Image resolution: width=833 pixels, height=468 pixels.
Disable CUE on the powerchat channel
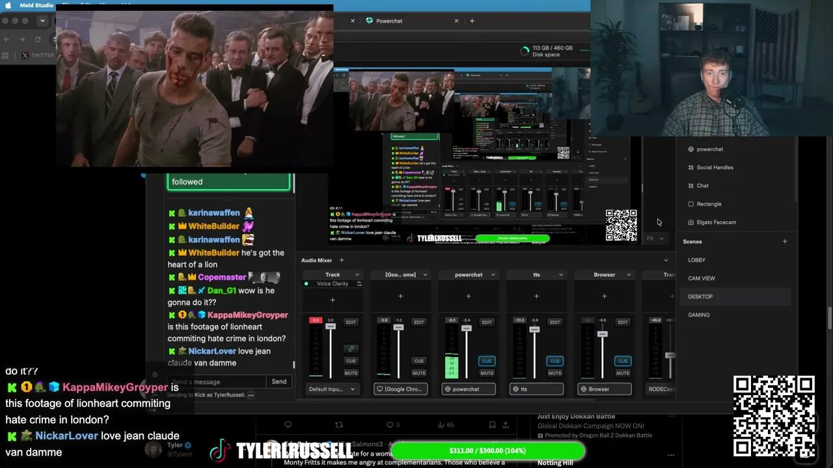[487, 361]
